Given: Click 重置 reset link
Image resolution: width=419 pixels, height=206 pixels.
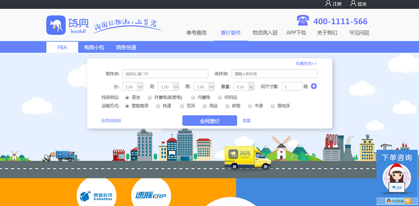Looking at the screenshot, I should point(246,120).
